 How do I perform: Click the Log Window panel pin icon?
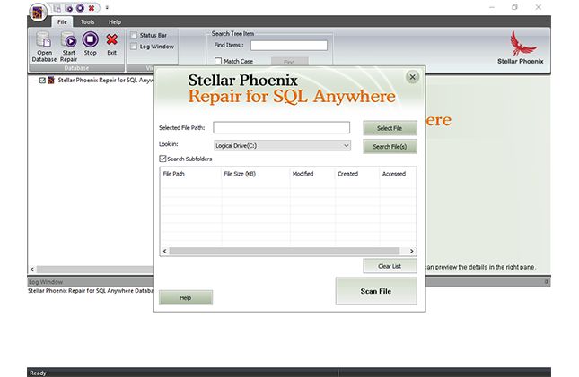coord(546,282)
